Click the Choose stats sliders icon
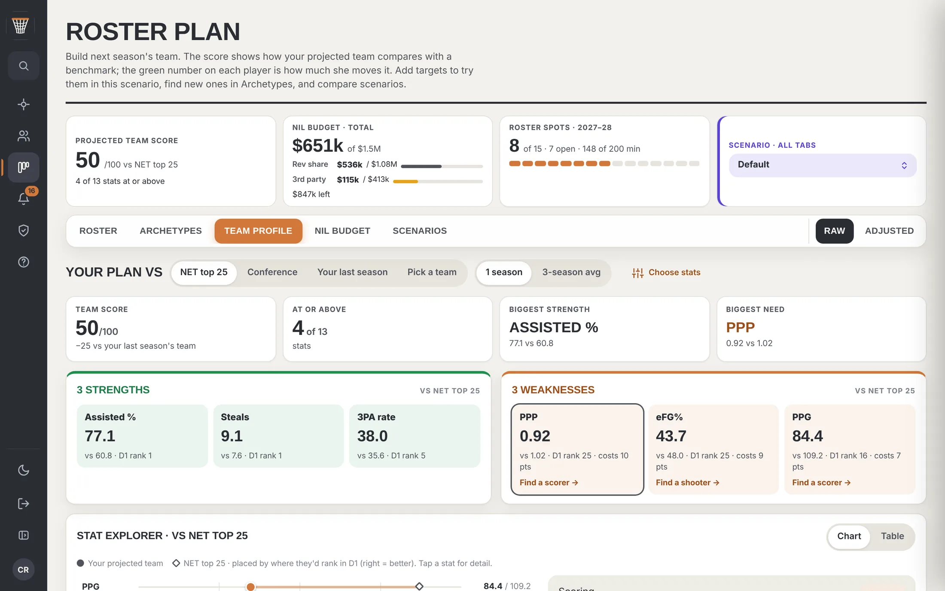945x591 pixels. tap(638, 273)
